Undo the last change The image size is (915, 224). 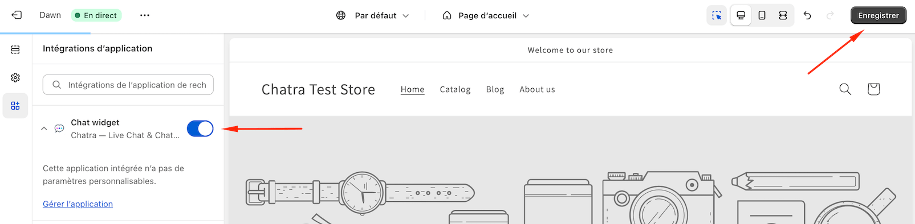click(807, 15)
